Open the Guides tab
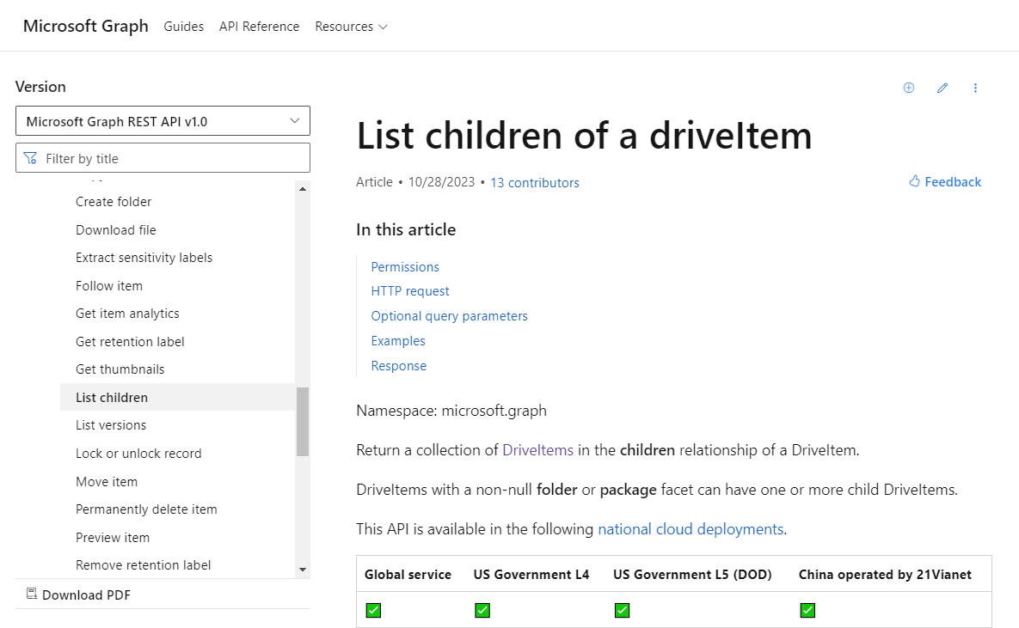This screenshot has width=1019, height=628. coord(183,27)
